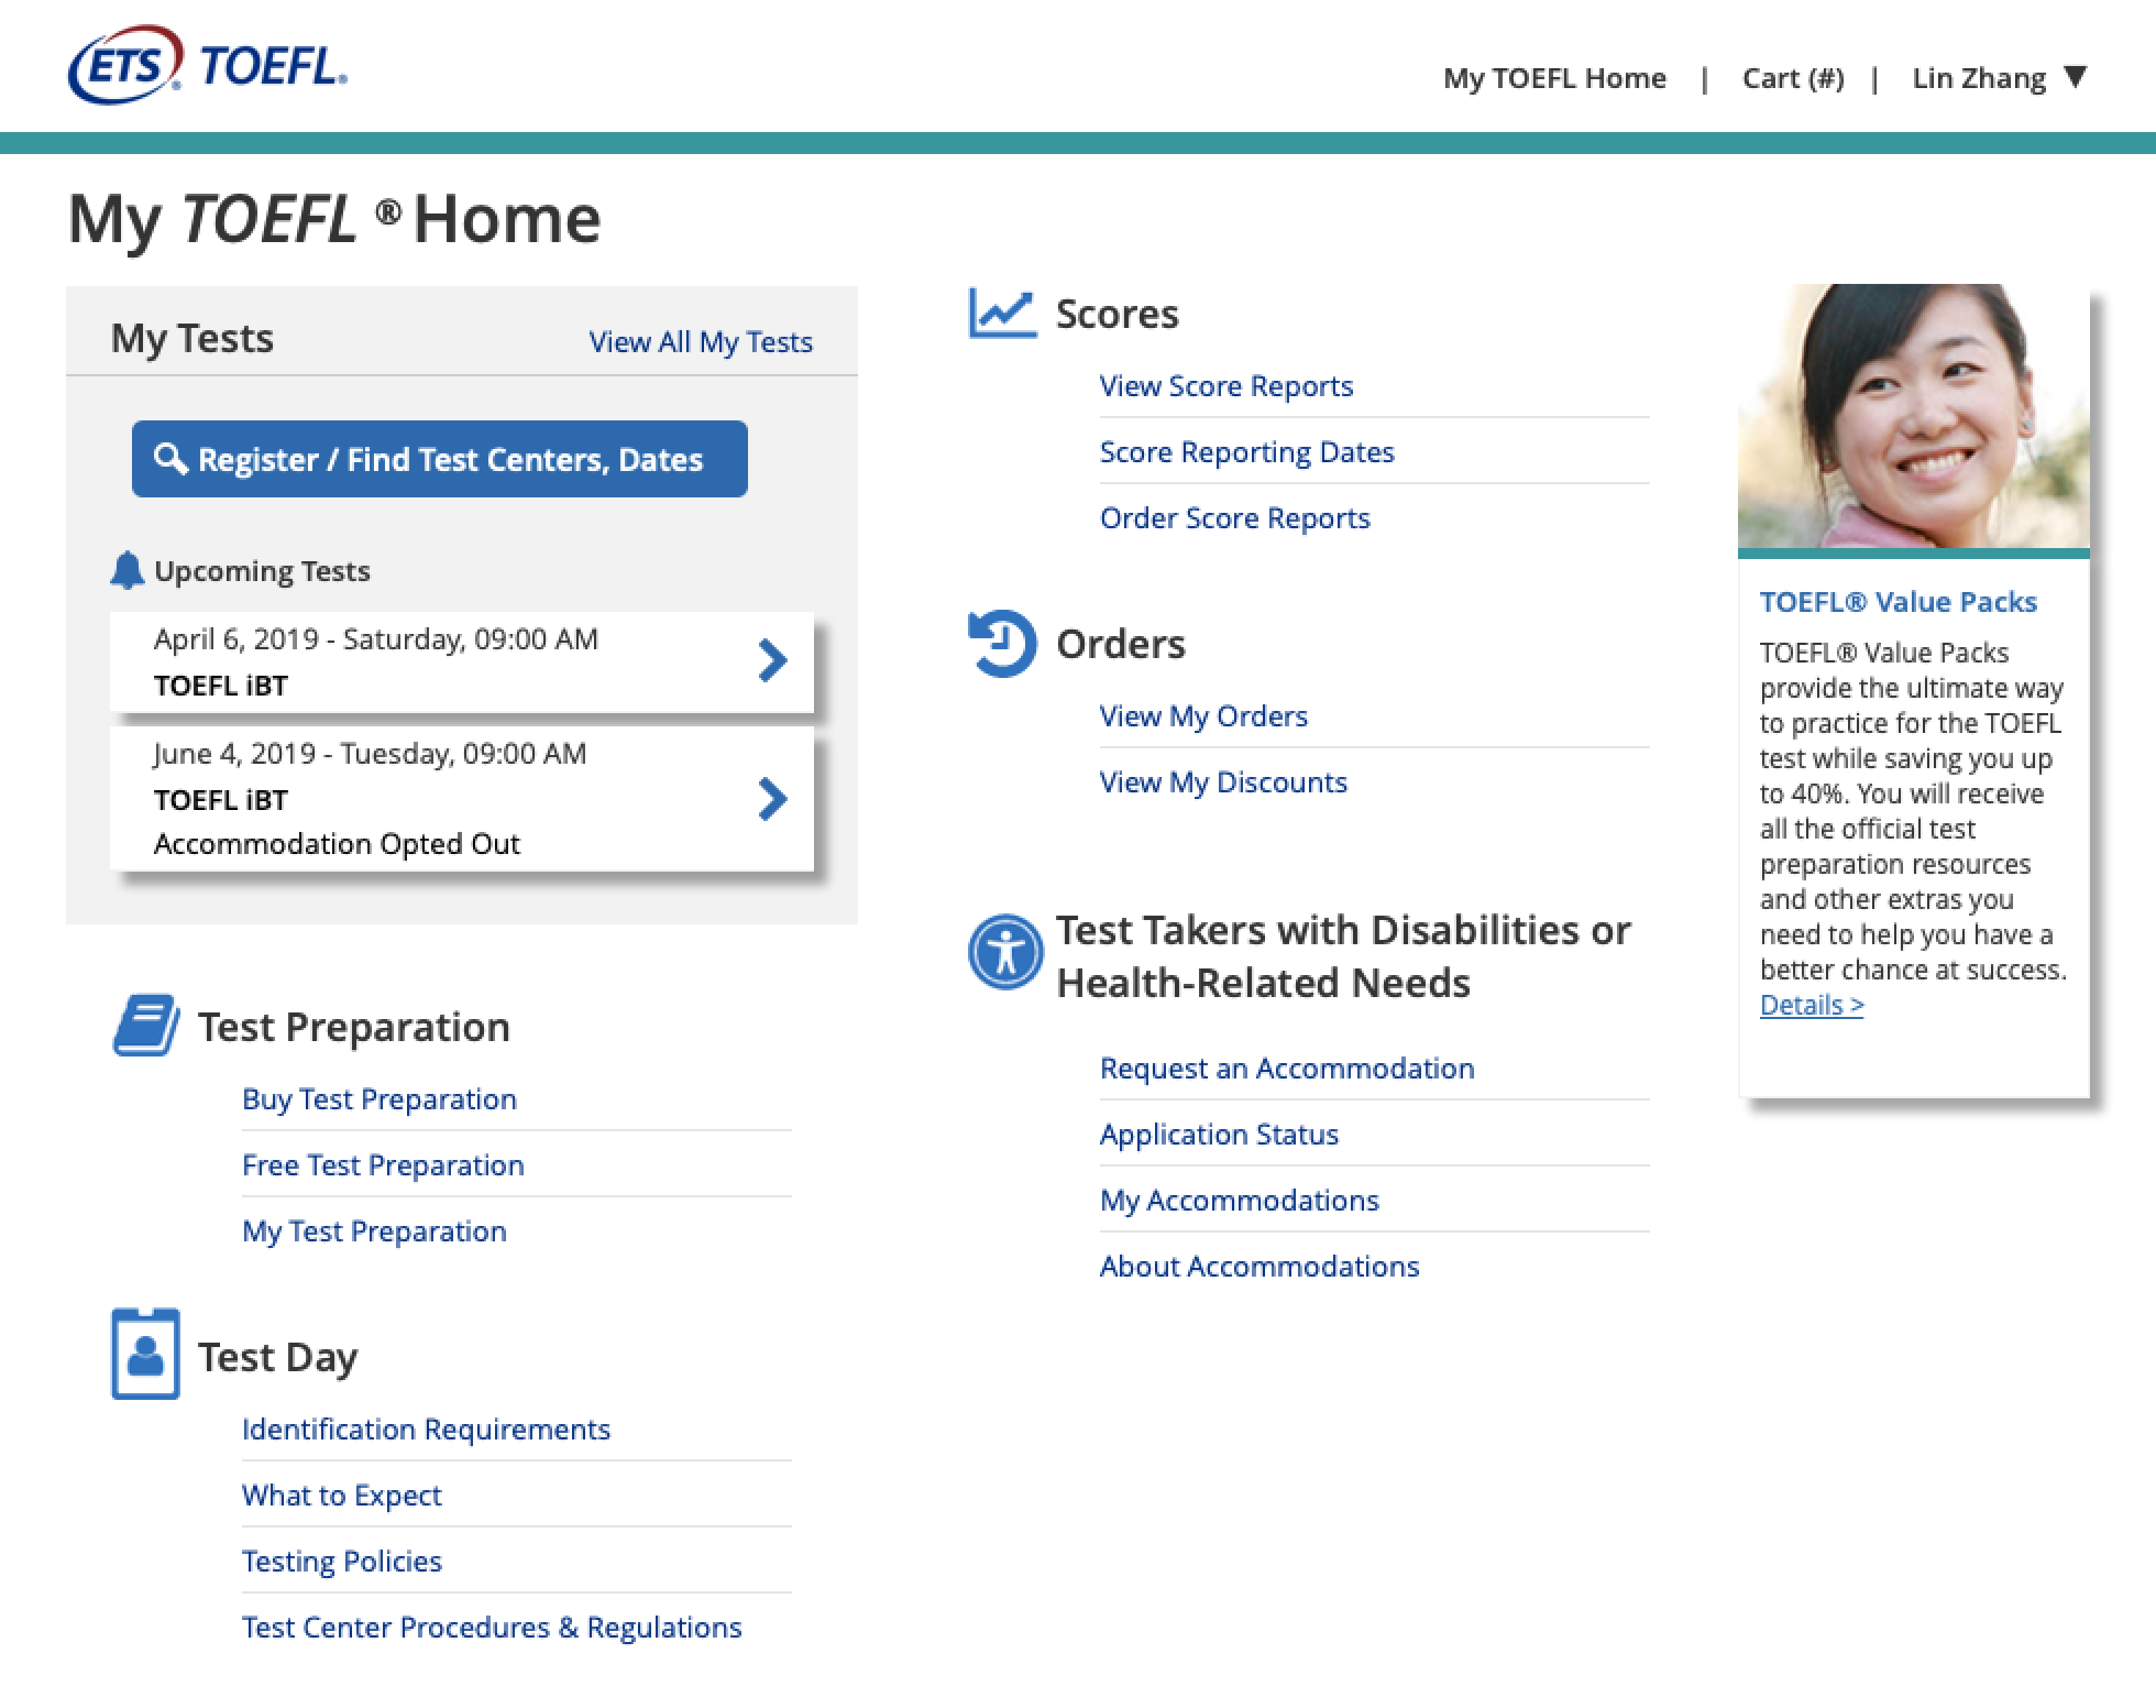
Task: Click the Test Preparation book icon
Action: pos(146,1025)
